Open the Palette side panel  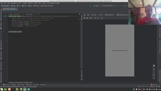tap(82, 17)
